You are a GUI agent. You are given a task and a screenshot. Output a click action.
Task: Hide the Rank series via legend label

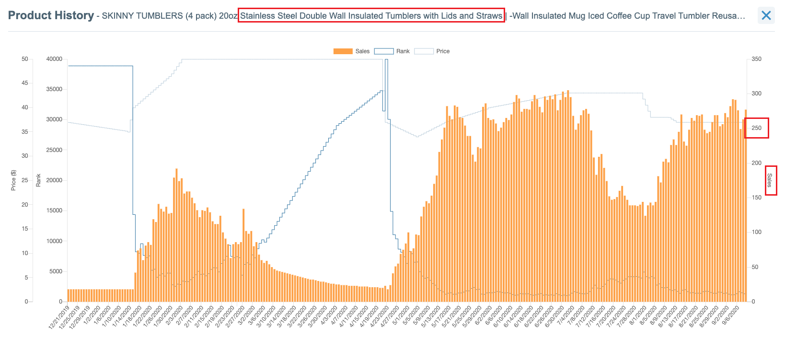click(x=403, y=51)
